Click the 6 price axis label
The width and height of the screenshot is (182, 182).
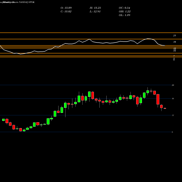(173, 132)
